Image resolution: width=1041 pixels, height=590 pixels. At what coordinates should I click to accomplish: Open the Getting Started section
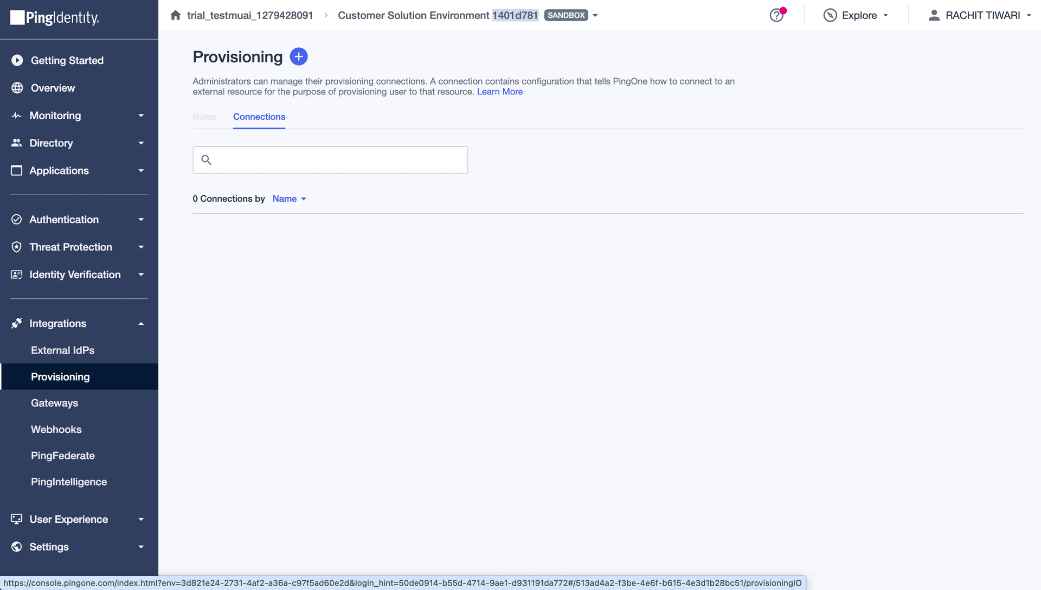(66, 60)
